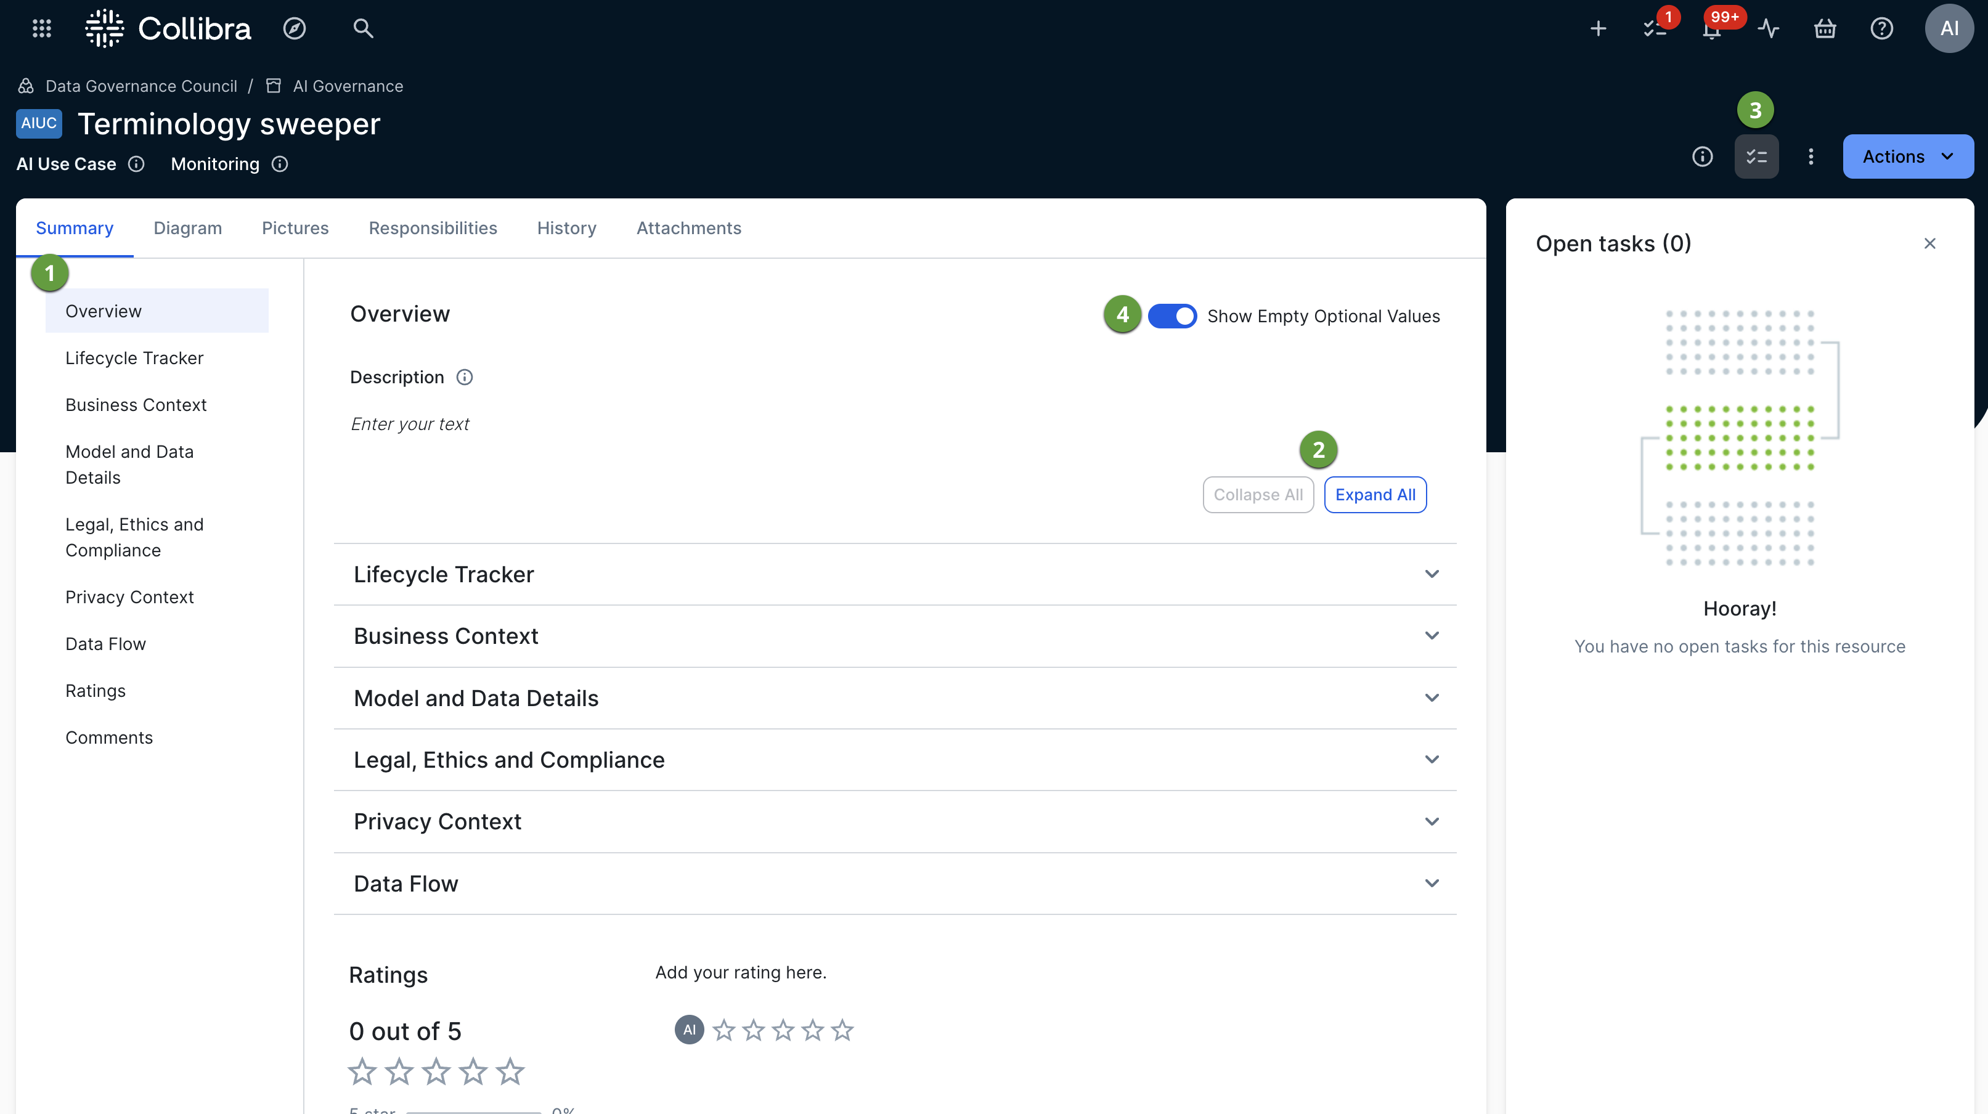Click the plus create icon
Screen dimensions: 1988x1114
click(x=1599, y=28)
